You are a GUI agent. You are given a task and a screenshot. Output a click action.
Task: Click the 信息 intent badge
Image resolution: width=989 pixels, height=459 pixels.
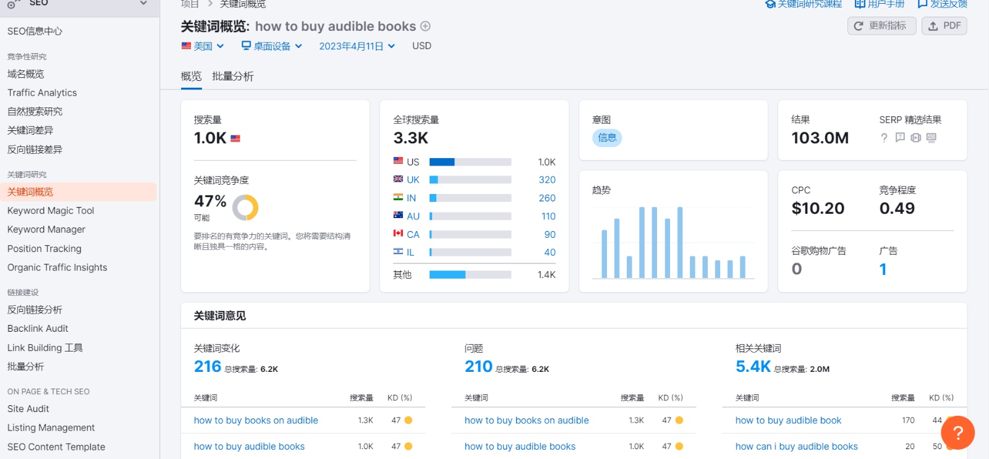coord(607,138)
